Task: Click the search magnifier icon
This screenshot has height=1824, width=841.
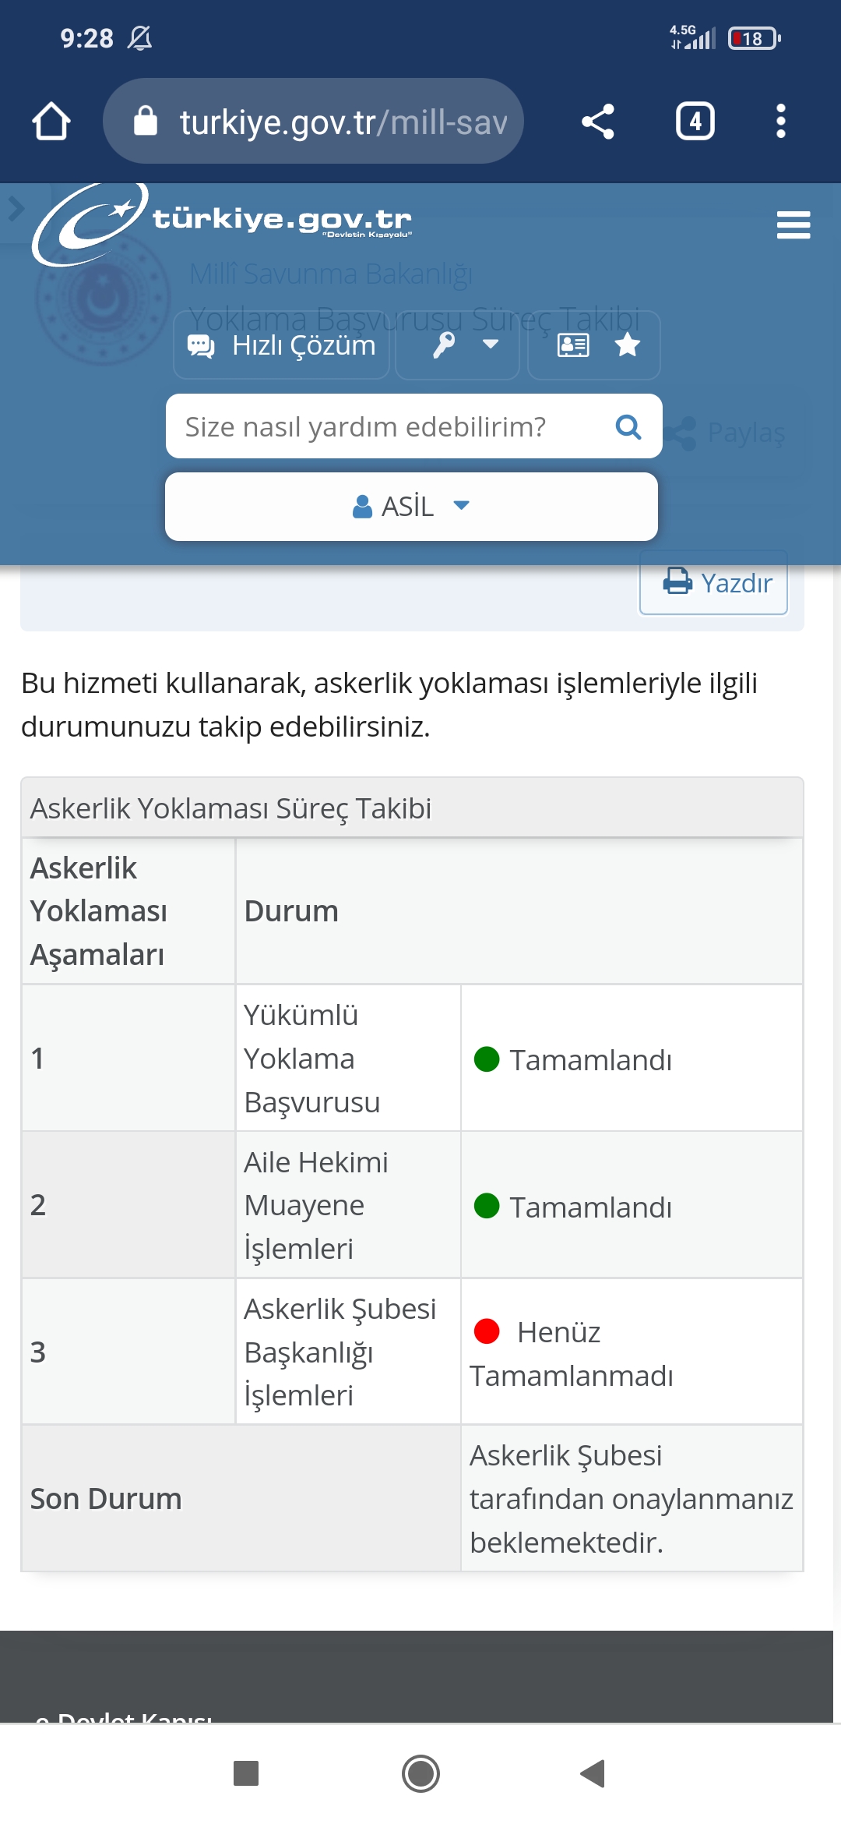Action: click(628, 426)
